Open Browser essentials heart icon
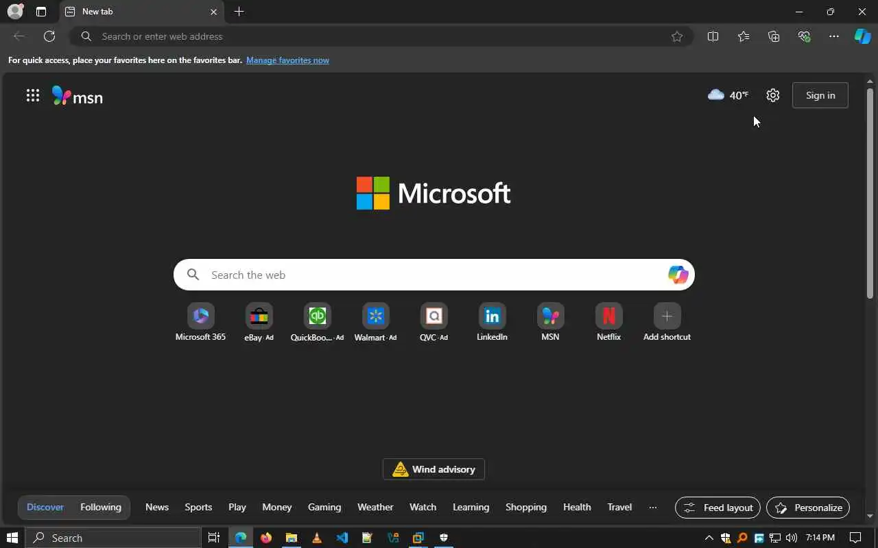Viewport: 878px width, 548px height. click(804, 36)
